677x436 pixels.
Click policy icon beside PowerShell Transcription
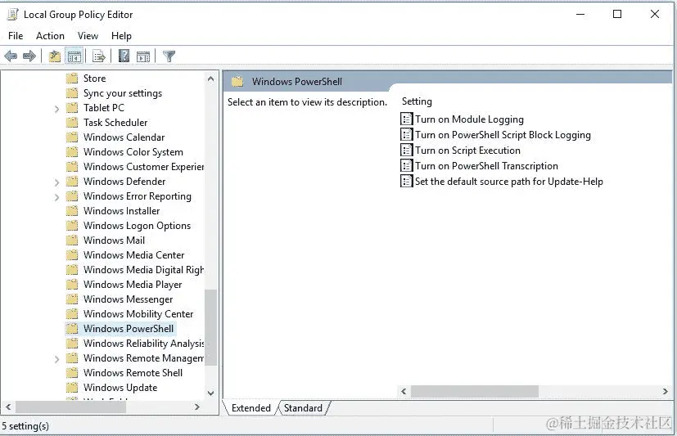406,165
